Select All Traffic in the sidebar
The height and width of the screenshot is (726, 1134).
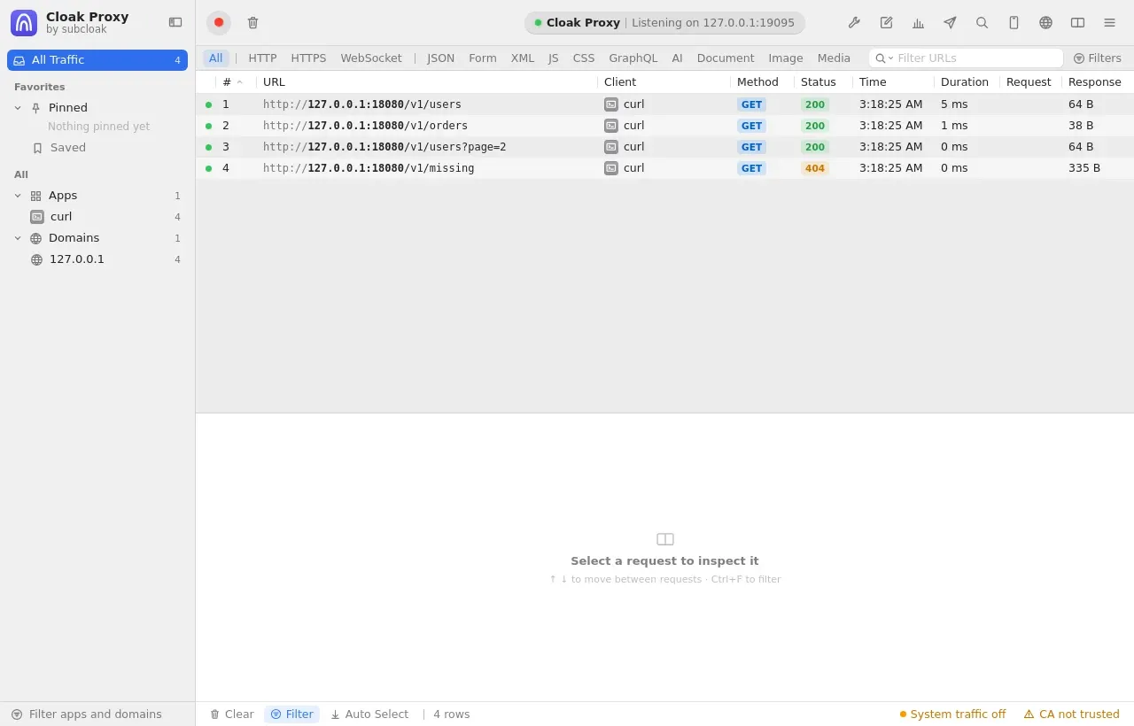(x=97, y=60)
